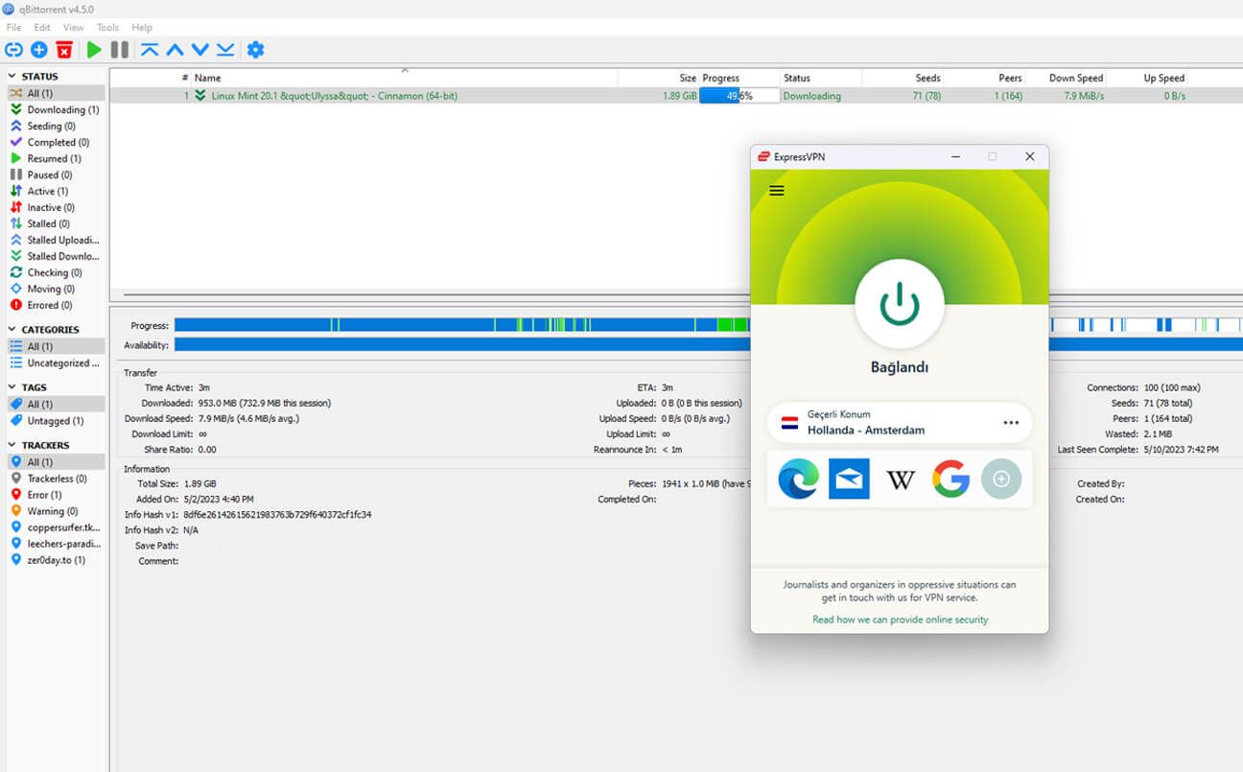Open the Wikipedia shortcut in ExpressVPN
The width and height of the screenshot is (1243, 772).
pos(900,479)
